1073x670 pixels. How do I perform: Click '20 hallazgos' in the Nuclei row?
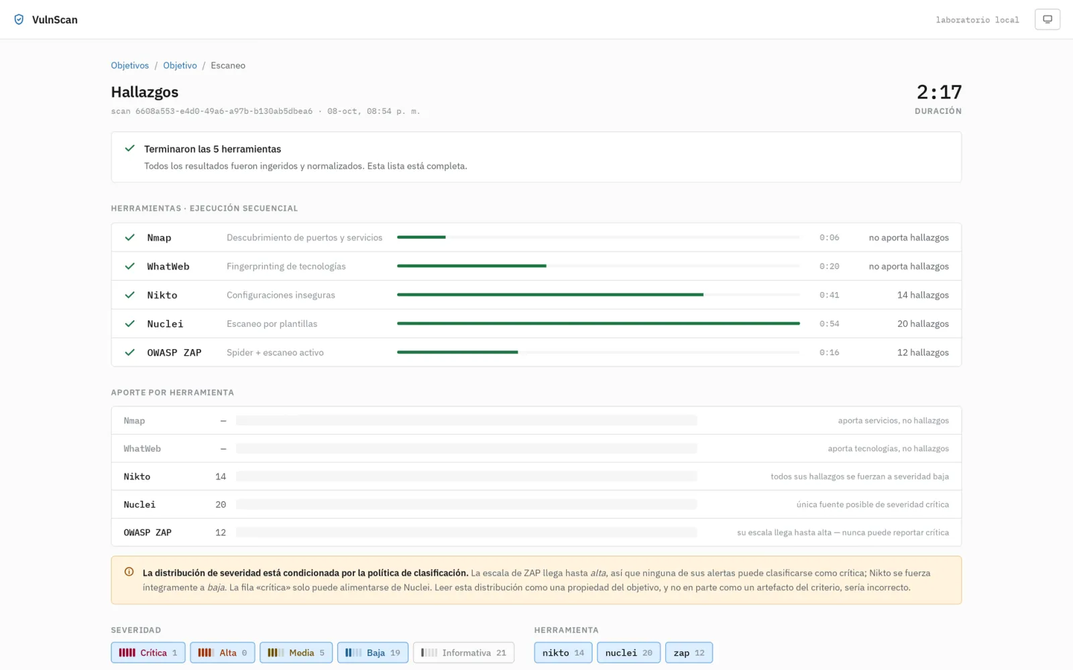click(923, 324)
